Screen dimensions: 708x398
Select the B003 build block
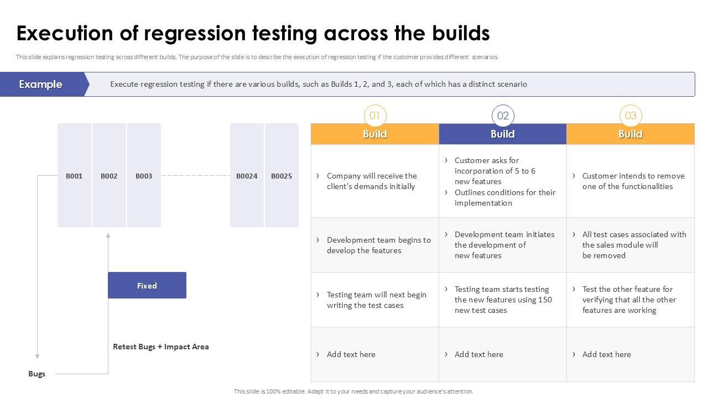(144, 175)
